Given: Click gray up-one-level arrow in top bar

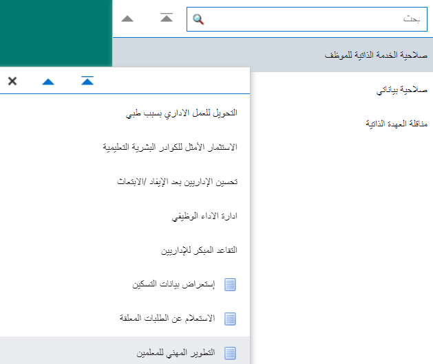Looking at the screenshot, I should pyautogui.click(x=127, y=19).
